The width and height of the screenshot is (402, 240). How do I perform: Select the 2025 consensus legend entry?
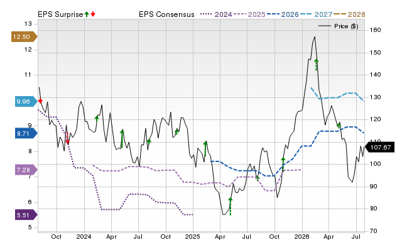249,14
